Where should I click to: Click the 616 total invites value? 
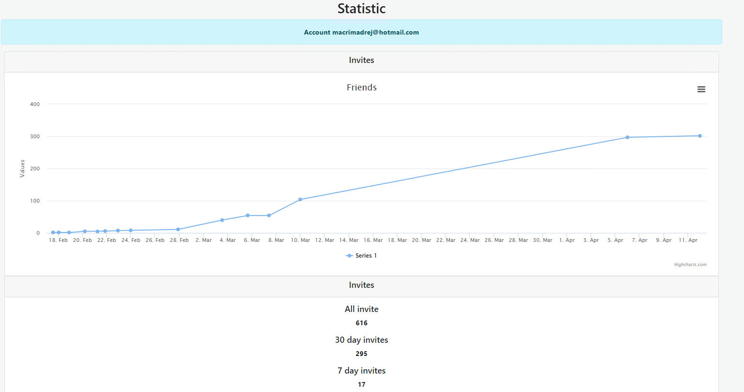(361, 323)
